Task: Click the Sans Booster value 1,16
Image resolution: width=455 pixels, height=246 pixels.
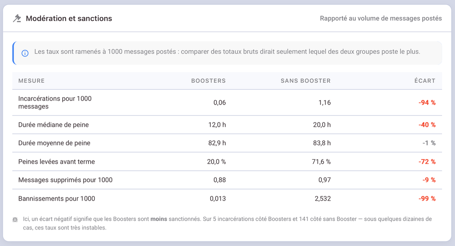Action: [324, 102]
